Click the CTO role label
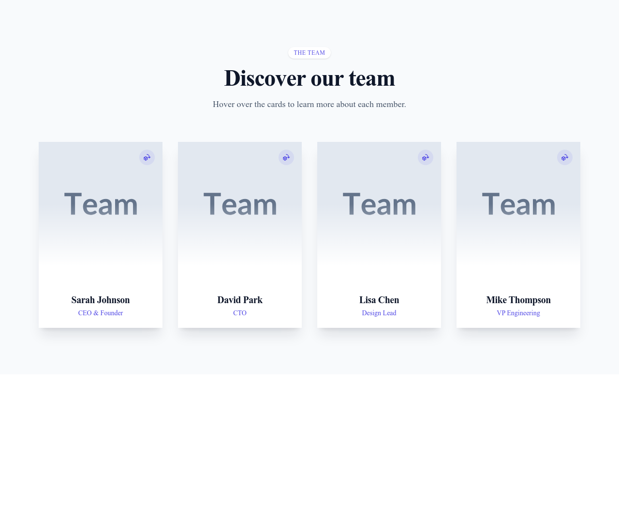This screenshot has height=523, width=619. pyautogui.click(x=240, y=313)
